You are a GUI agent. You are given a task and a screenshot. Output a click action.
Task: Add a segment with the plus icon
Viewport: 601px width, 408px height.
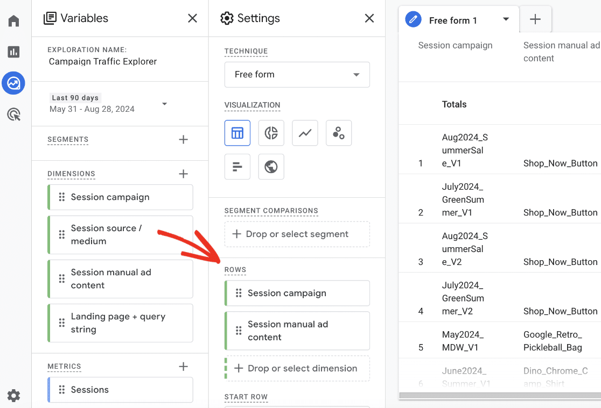click(x=183, y=139)
